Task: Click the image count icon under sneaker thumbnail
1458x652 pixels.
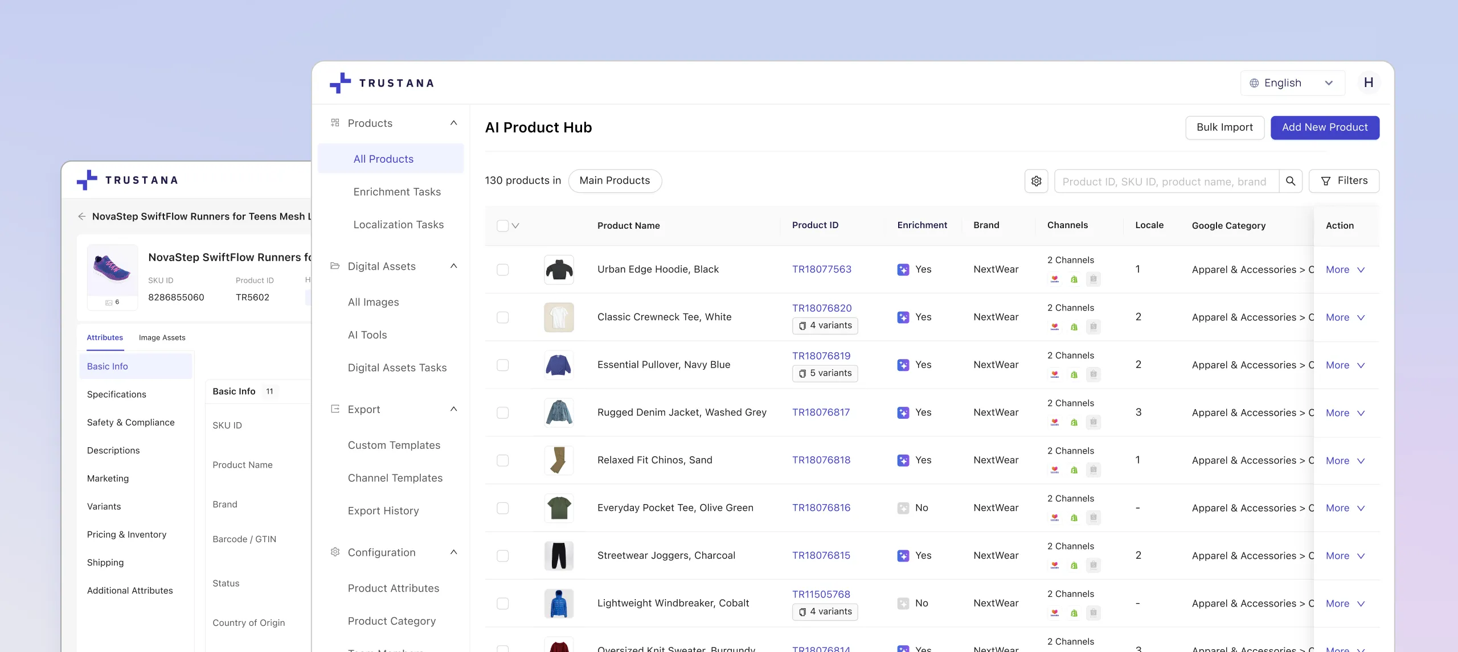Action: (109, 302)
